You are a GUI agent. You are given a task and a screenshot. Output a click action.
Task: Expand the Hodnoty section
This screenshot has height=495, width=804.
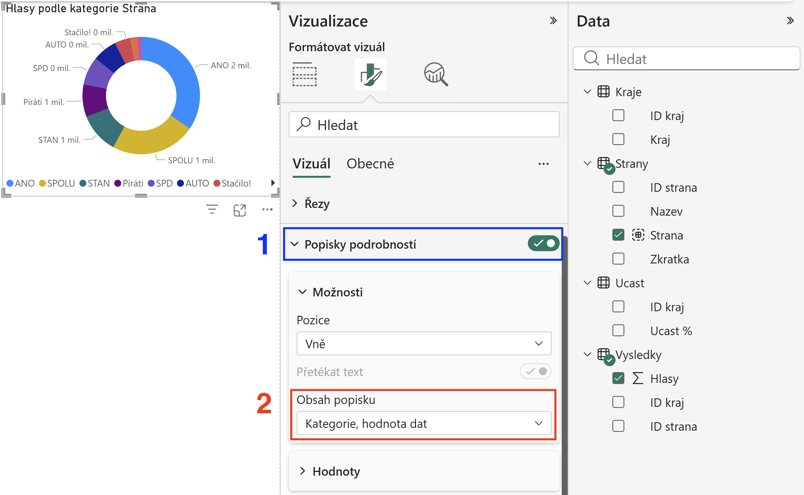point(302,471)
